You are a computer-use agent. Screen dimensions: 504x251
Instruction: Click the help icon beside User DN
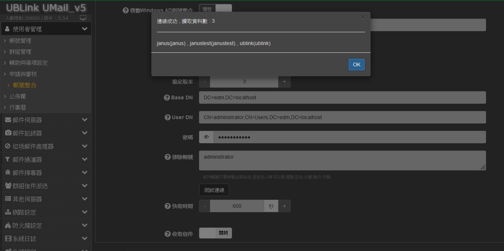click(168, 117)
